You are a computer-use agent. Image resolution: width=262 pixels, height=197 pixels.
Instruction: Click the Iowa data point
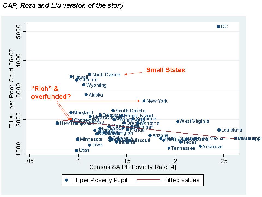point(89,145)
